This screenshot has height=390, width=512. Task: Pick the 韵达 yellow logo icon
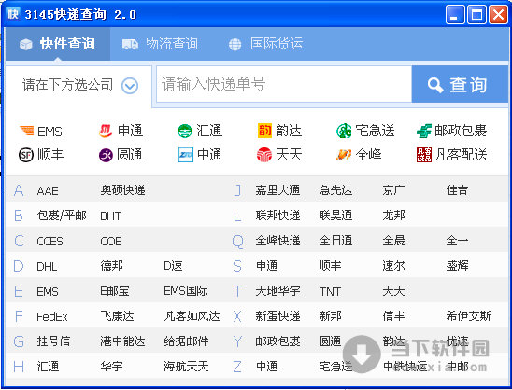[264, 131]
